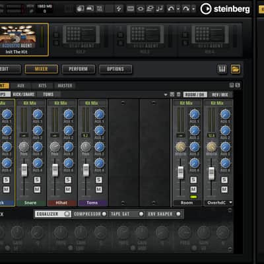Image resolution: width=264 pixels, height=264 pixels.
Task: Open the Toms channel Kit Mix output selector
Action: [92, 103]
